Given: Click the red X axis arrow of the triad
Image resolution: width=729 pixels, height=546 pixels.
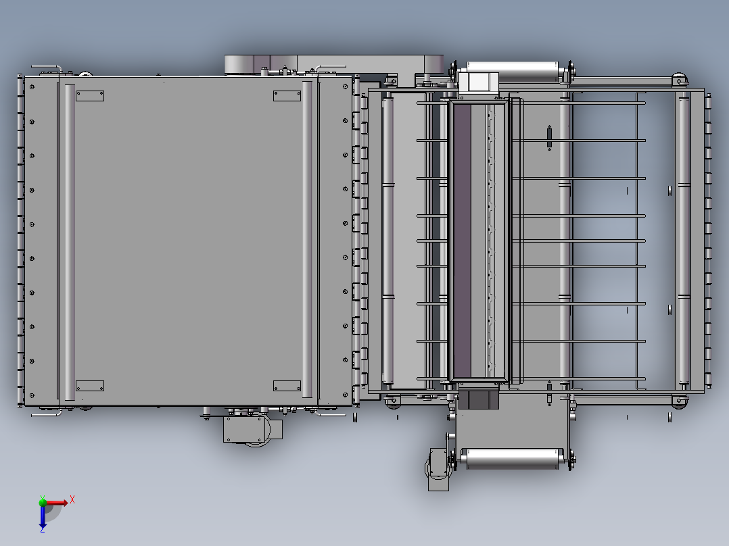Looking at the screenshot, I should coord(57,503).
